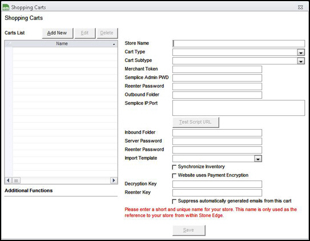Click the left scroll arrow in Carts List
310x241 pixels.
coord(8,180)
